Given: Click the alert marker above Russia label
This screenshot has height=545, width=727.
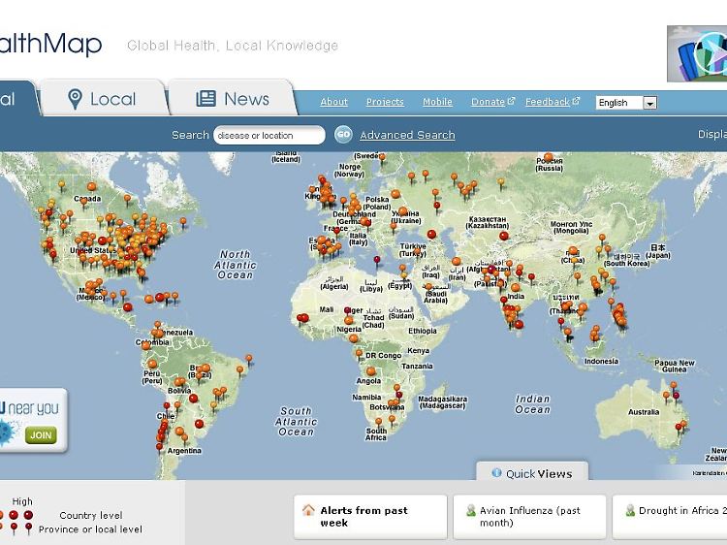Looking at the screenshot, I should pyautogui.click(x=549, y=157).
